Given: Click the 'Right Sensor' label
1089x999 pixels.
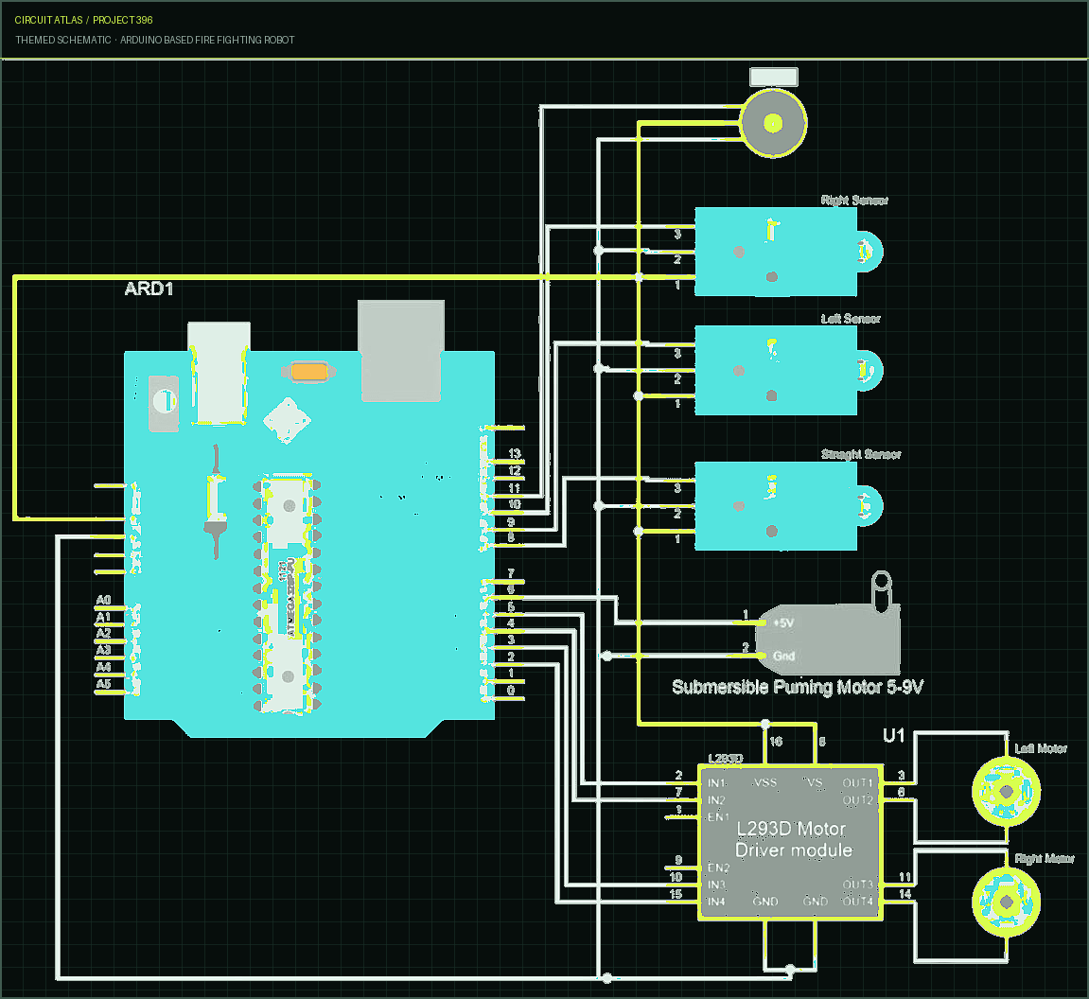Looking at the screenshot, I should pyautogui.click(x=854, y=200).
